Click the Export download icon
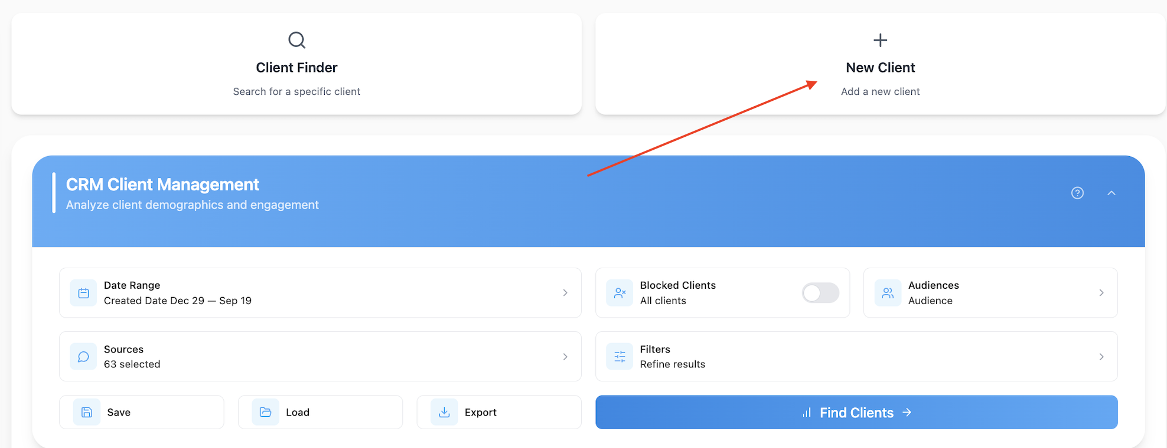The width and height of the screenshot is (1167, 448). [x=444, y=412]
